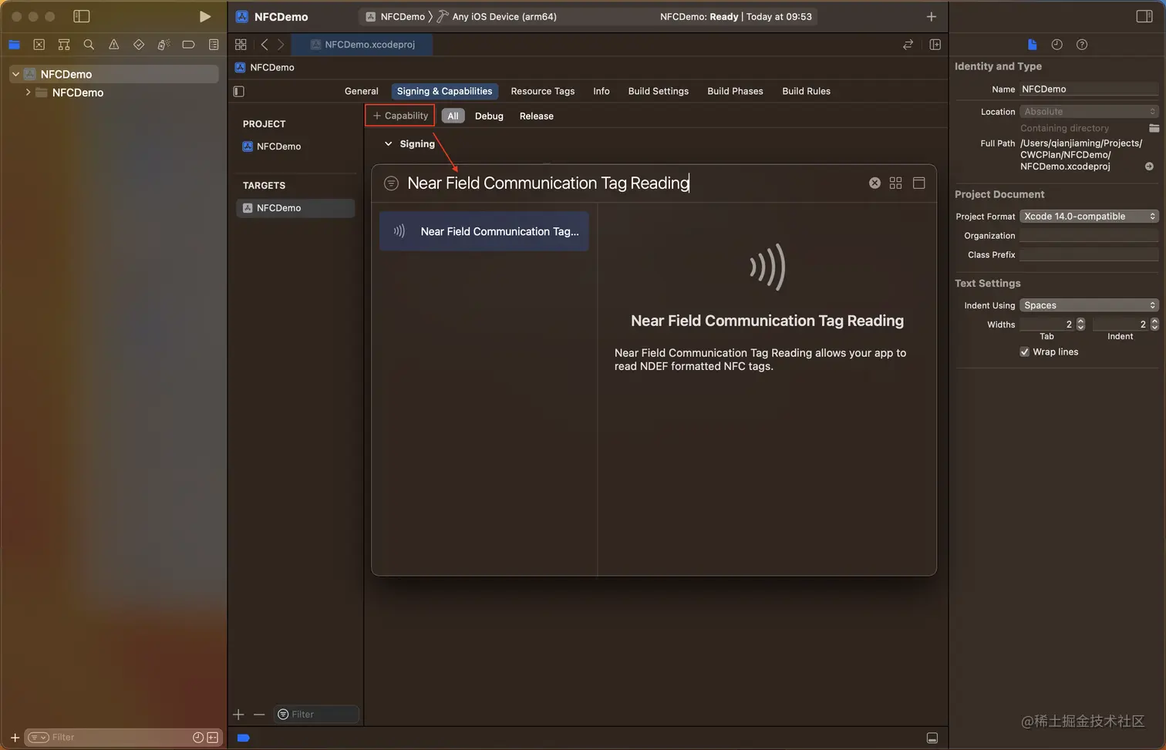Select the All configurations filter
This screenshot has width=1166, height=750.
(453, 116)
